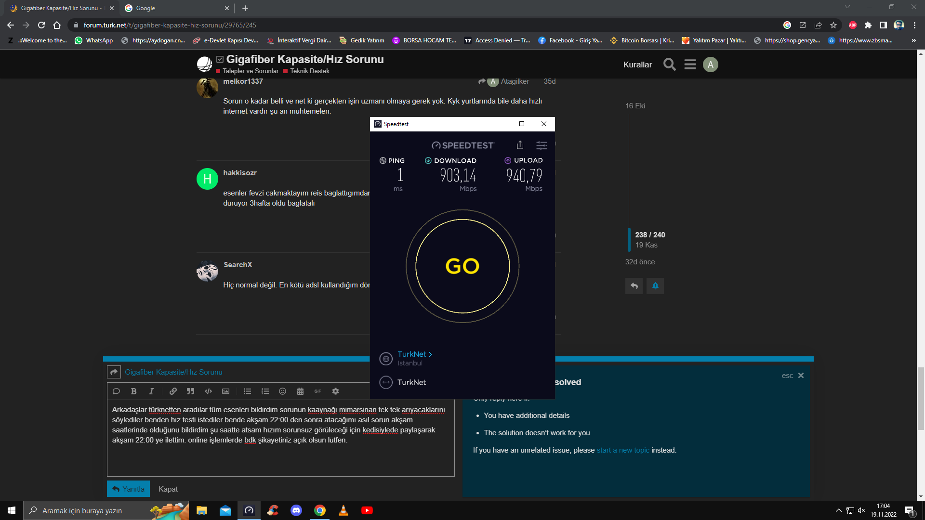Viewport: 925px width, 520px height.
Task: Expand the hidden bookmarks chevron
Action: (x=913, y=40)
